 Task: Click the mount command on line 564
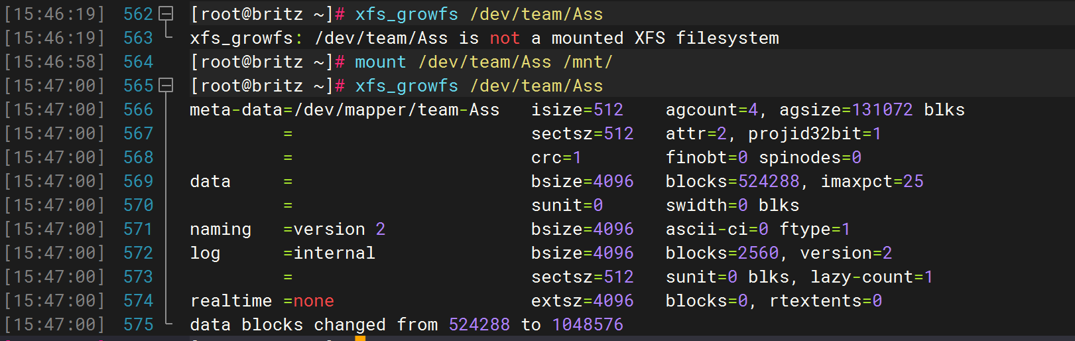(381, 62)
